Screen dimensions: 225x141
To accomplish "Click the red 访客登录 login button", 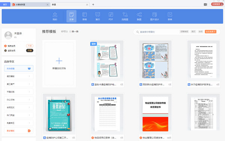I will 217,4.
